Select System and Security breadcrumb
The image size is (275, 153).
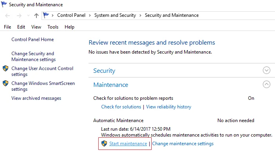click(115, 15)
